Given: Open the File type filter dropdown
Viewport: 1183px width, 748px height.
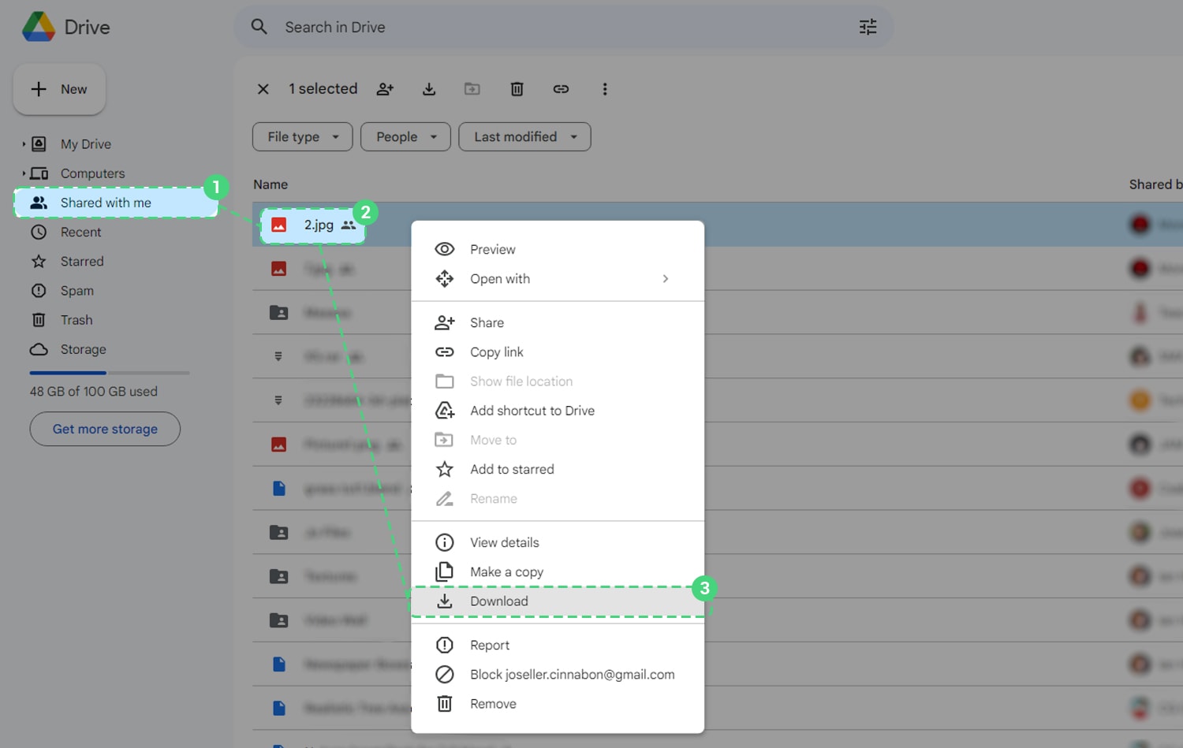Looking at the screenshot, I should pos(302,136).
